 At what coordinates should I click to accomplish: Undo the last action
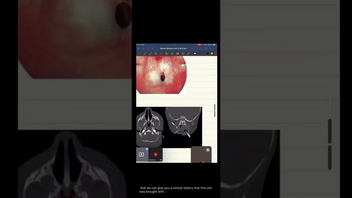pyautogui.click(x=192, y=48)
